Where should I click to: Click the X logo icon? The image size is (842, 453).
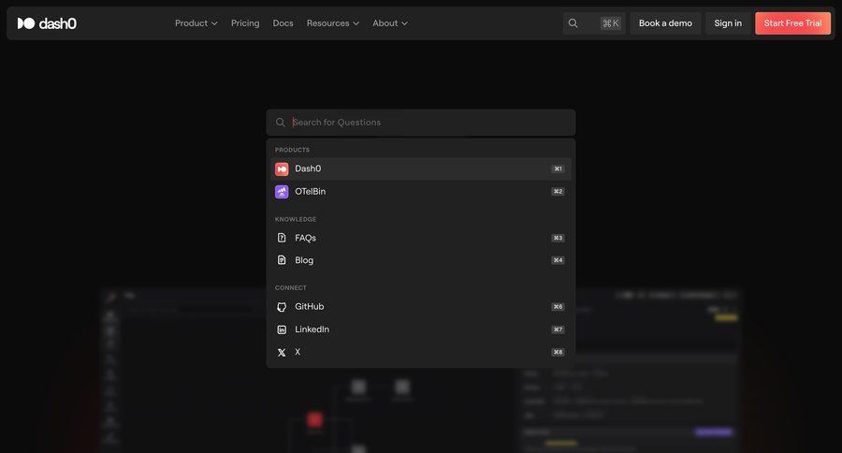click(282, 353)
